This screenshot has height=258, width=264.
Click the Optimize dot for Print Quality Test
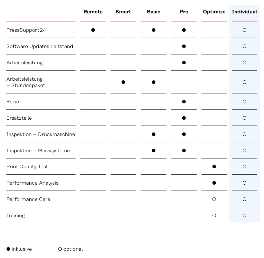[214, 167]
